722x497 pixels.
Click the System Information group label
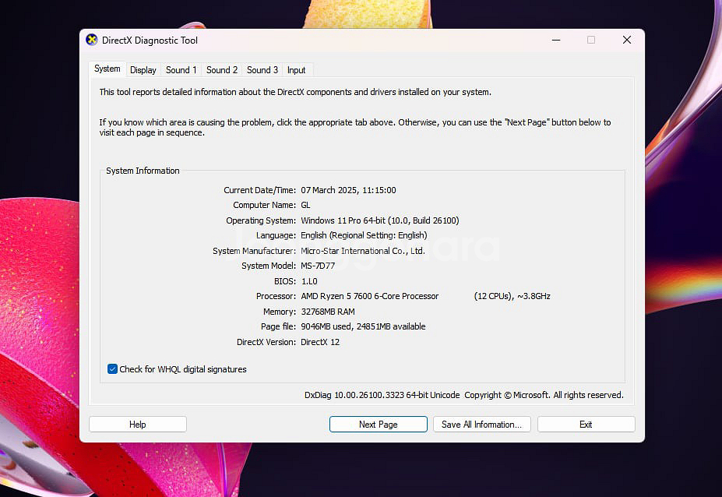(x=143, y=171)
